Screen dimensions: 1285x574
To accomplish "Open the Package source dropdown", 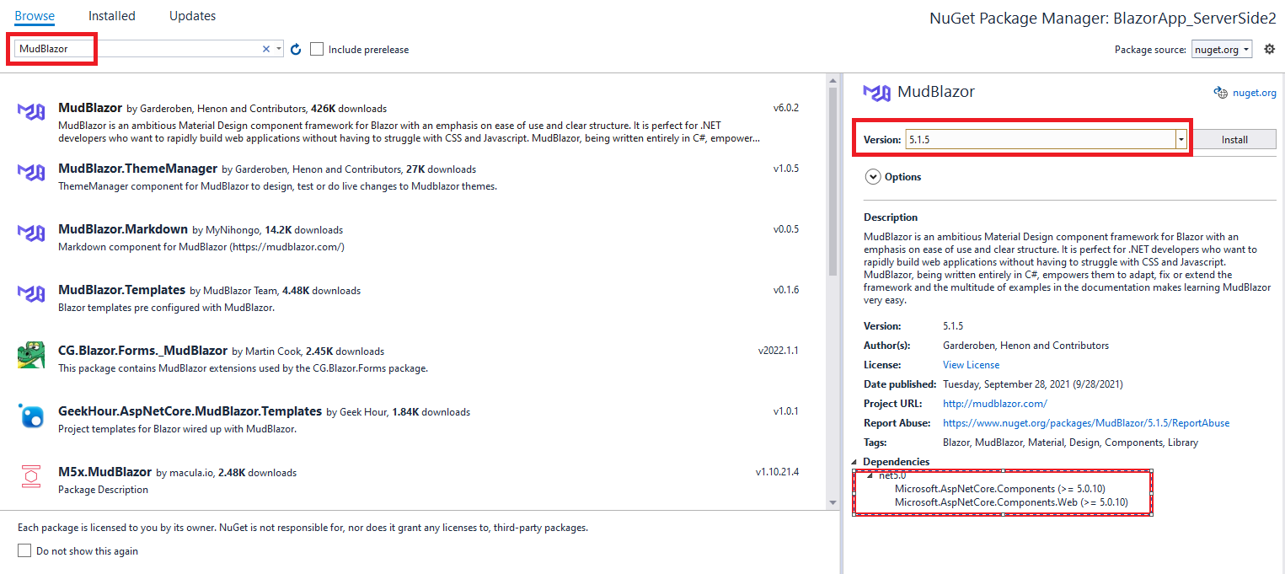I will pos(1222,49).
